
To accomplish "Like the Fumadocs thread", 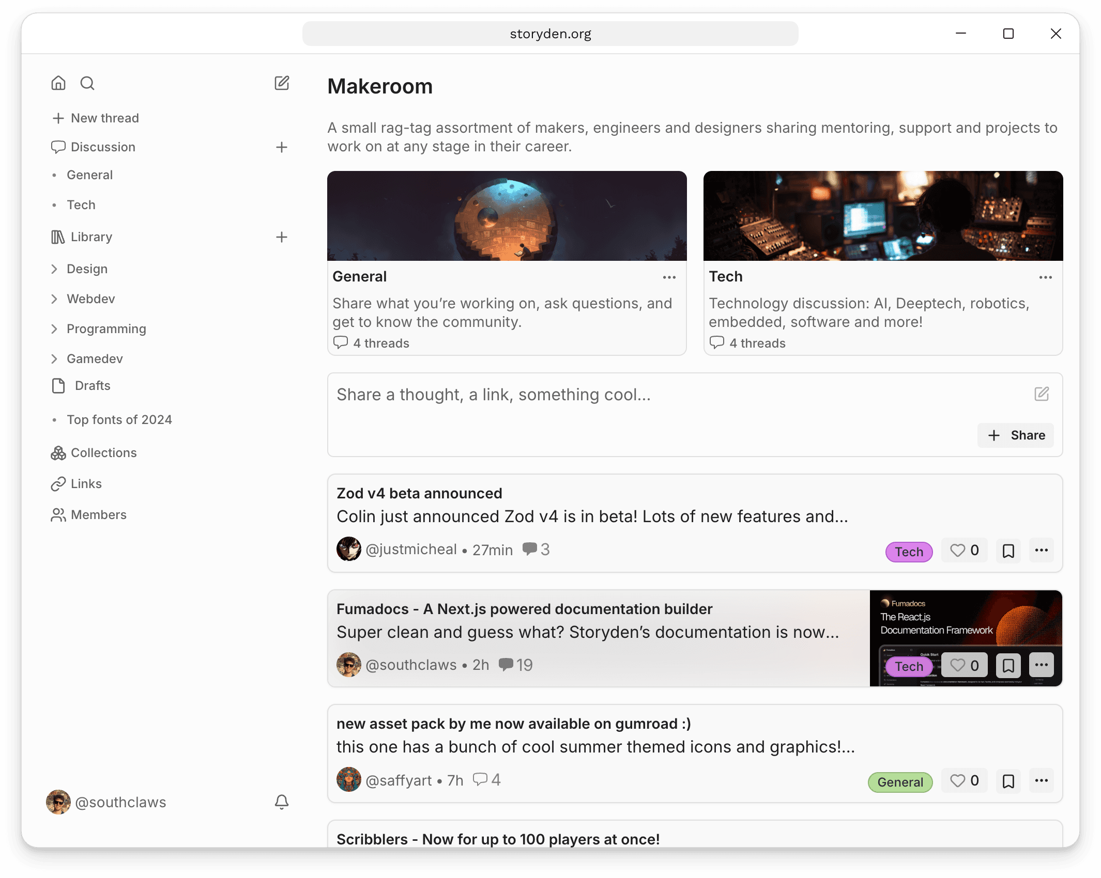I will (964, 665).
